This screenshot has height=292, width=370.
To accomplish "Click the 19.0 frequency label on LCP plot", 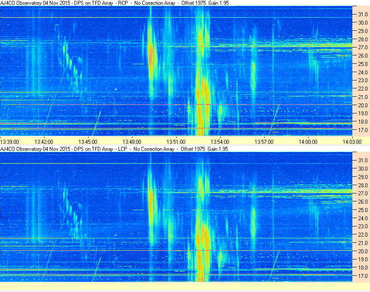I will coord(363,259).
